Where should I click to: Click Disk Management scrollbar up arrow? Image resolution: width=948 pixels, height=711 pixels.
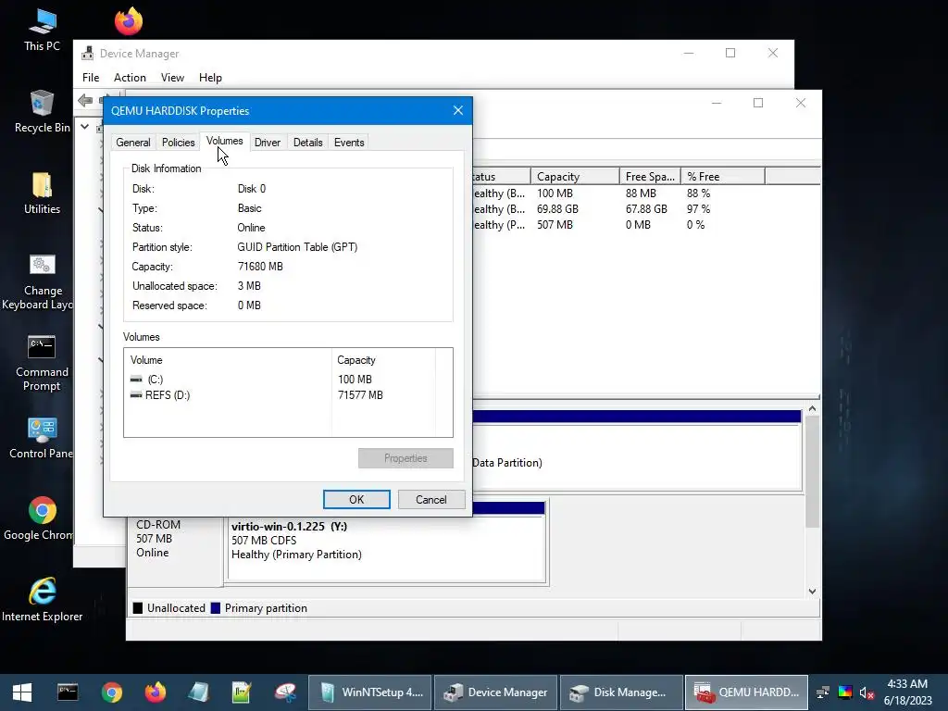tap(812, 409)
